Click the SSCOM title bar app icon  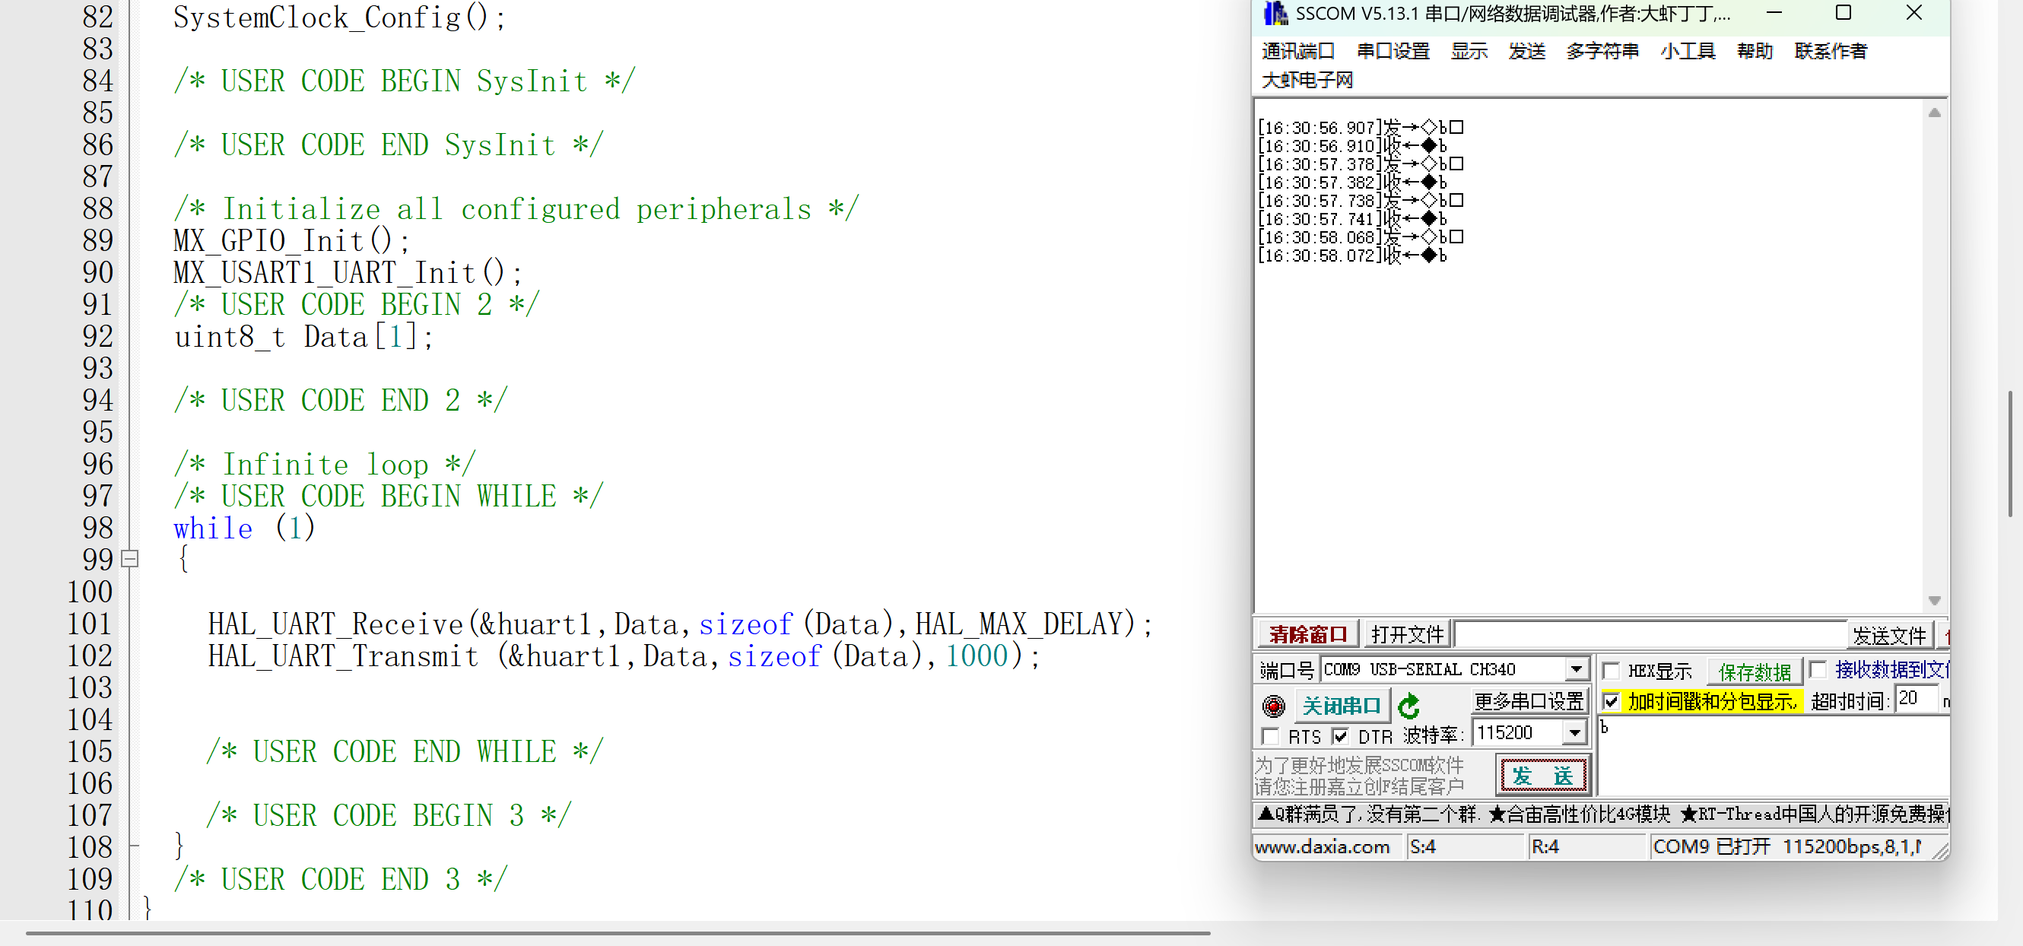pyautogui.click(x=1275, y=14)
